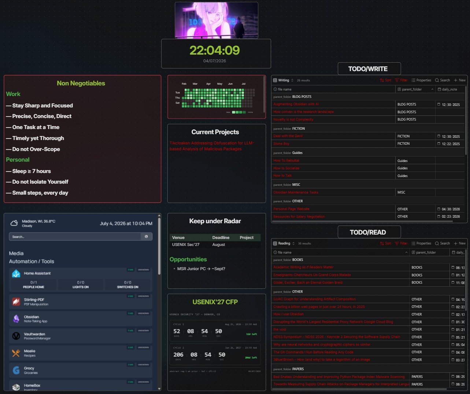Click the Home Assistant Lights On stat

pos(81,284)
